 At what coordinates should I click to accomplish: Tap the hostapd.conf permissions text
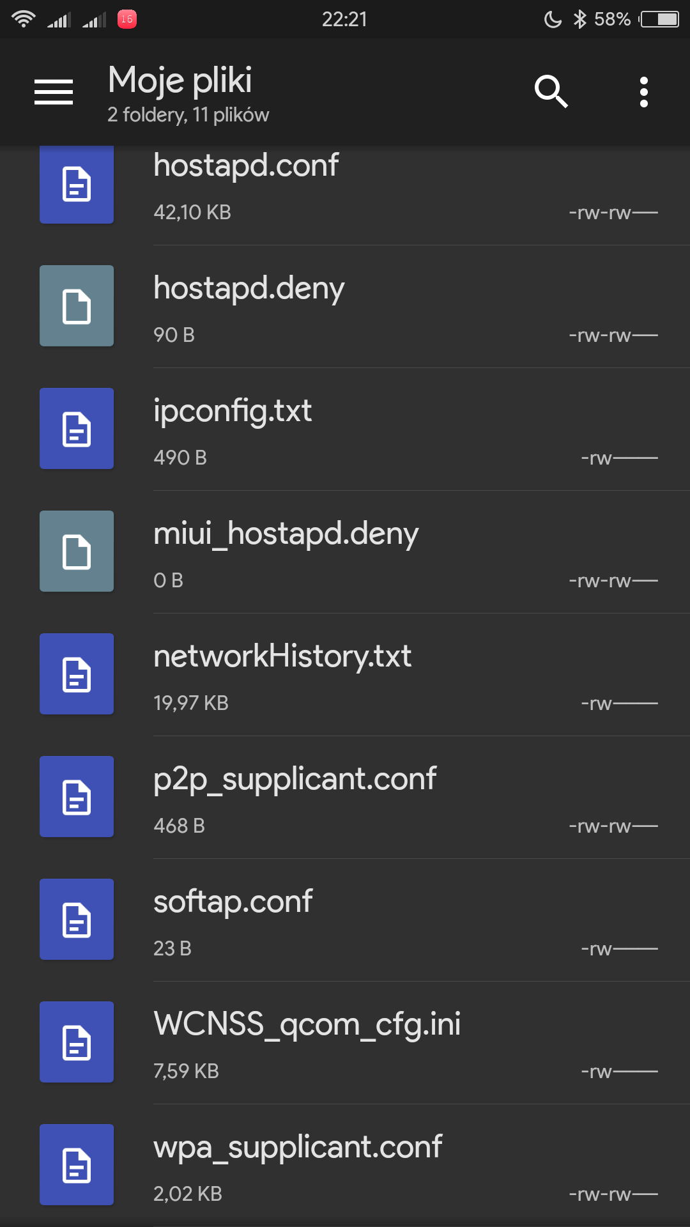(613, 213)
